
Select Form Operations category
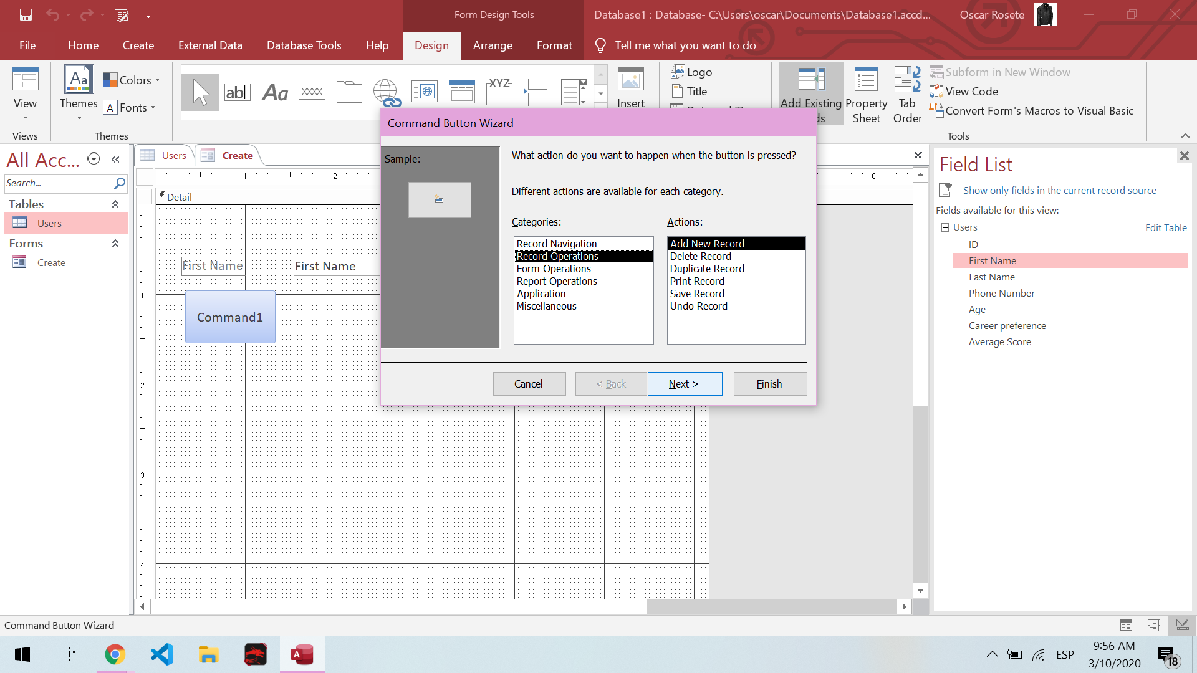[x=554, y=269]
